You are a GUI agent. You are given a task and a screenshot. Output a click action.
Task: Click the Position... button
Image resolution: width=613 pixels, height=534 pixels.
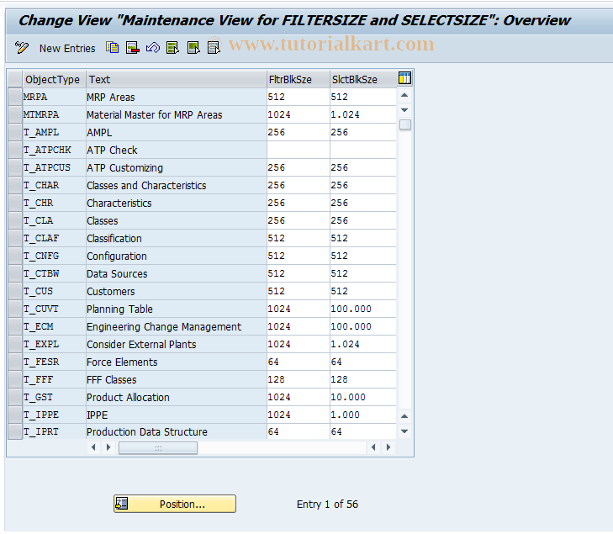[175, 504]
